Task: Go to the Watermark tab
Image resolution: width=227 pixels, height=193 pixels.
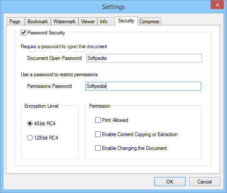Action: tap(65, 22)
